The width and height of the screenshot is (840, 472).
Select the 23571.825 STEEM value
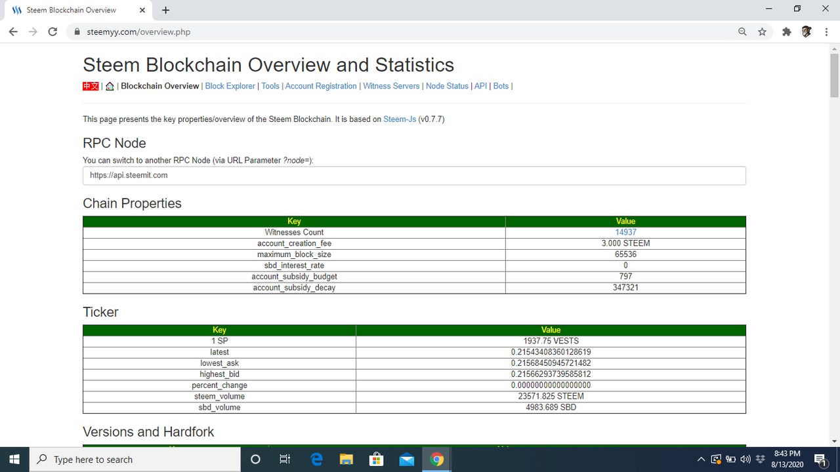pos(551,397)
